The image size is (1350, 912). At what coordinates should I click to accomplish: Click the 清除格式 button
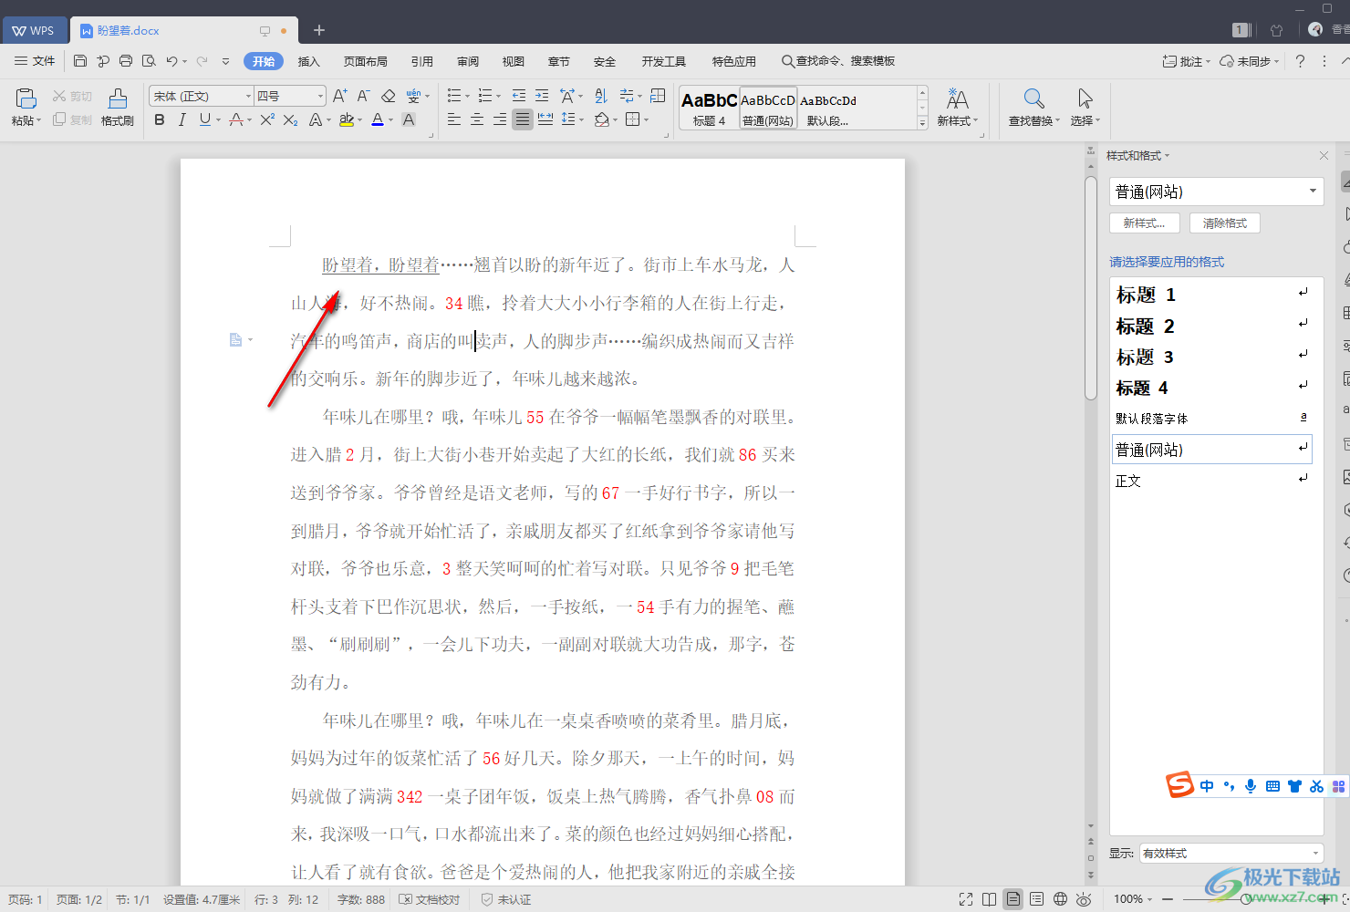(x=1225, y=223)
